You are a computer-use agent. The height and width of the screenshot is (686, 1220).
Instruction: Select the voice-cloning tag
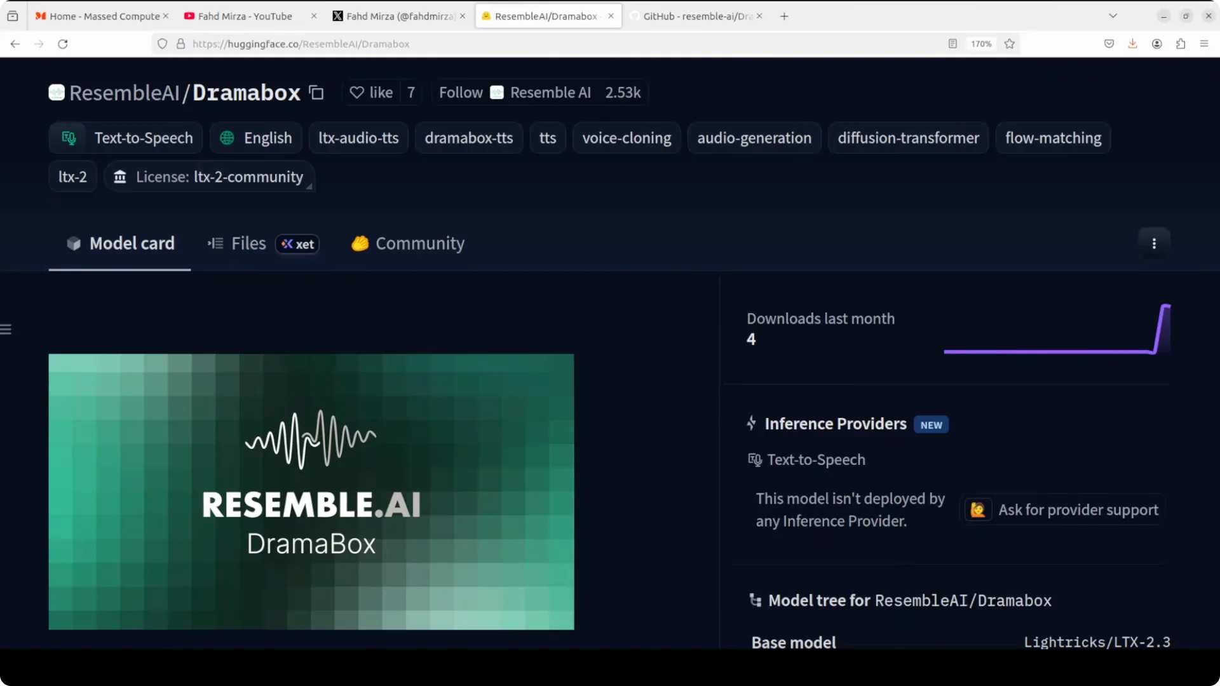click(627, 138)
